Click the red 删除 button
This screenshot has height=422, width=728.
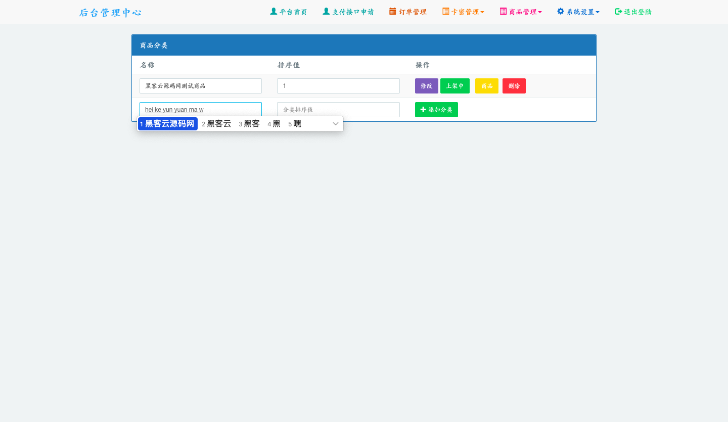click(514, 86)
